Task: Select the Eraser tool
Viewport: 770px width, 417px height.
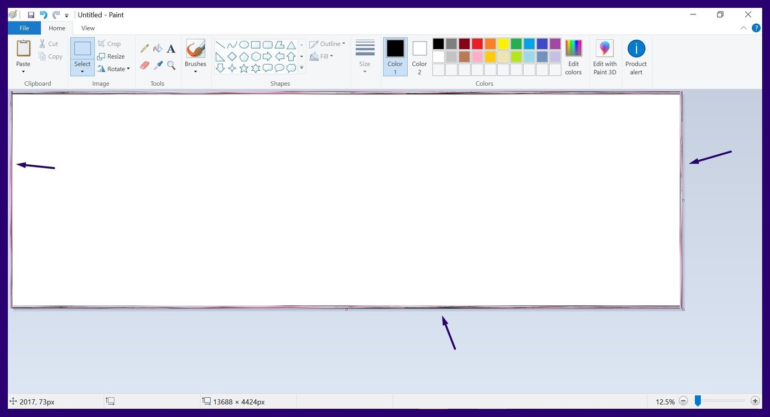Action: click(144, 65)
